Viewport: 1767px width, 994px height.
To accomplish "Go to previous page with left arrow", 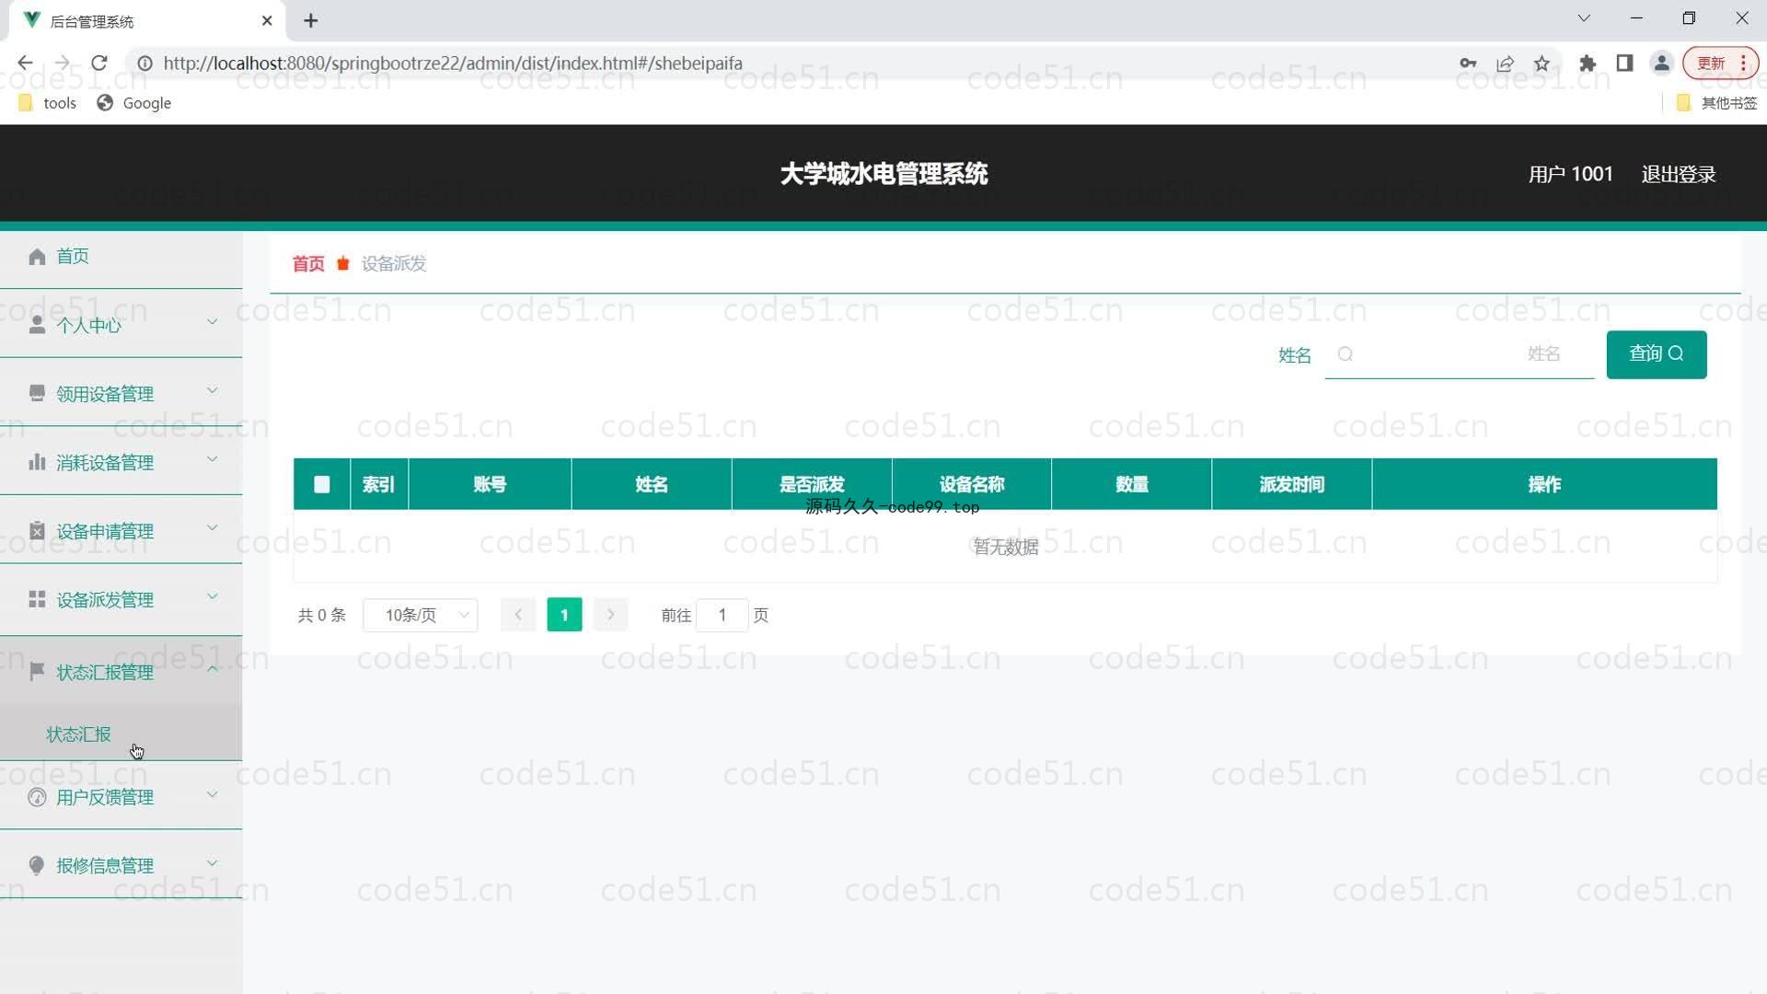I will [518, 615].
